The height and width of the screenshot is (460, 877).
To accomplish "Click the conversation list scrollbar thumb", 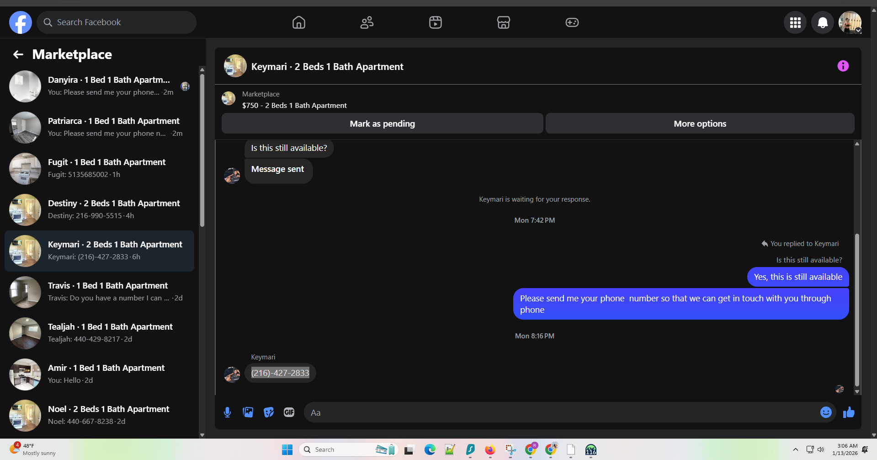I will click(x=202, y=150).
